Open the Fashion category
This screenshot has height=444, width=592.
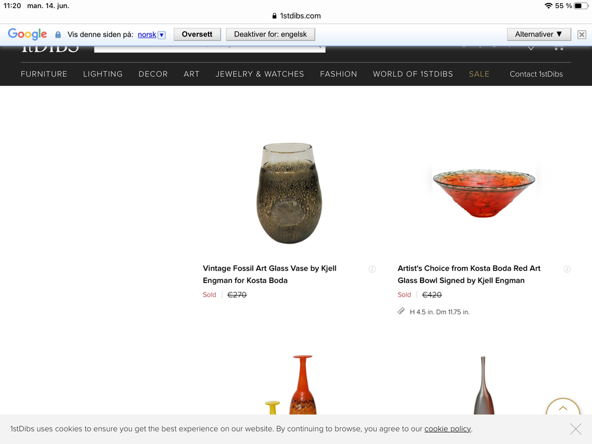[x=339, y=74]
